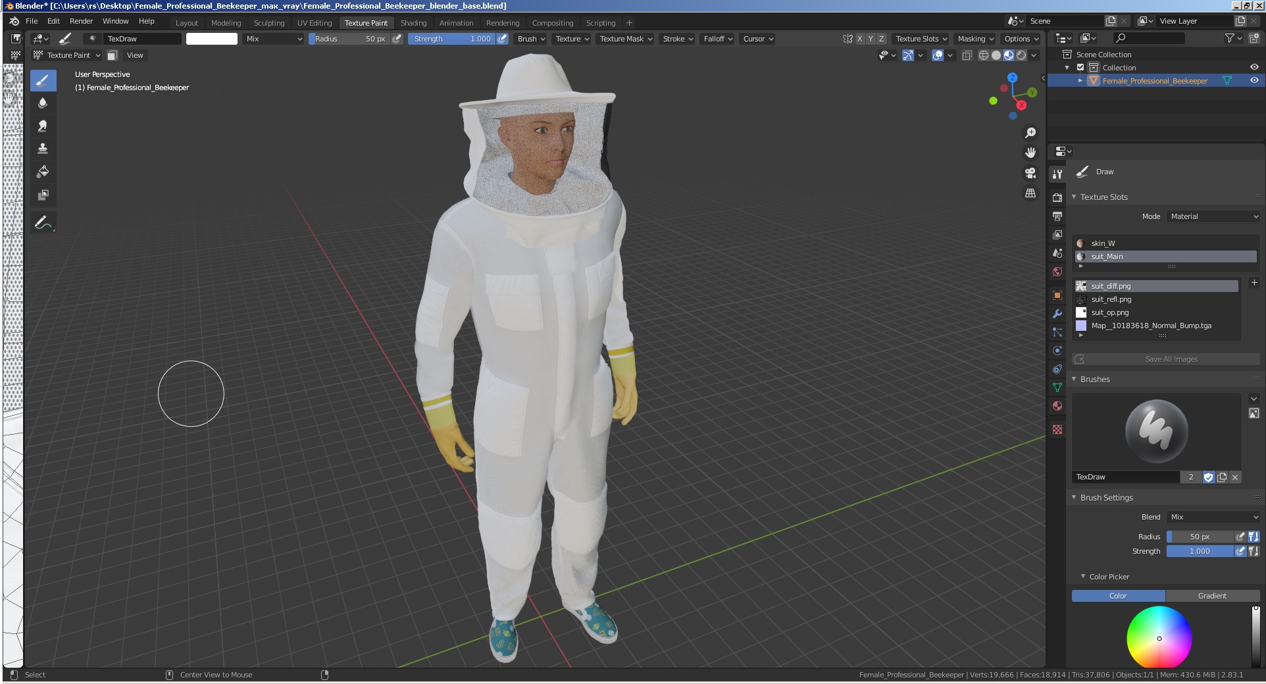Open the Falloff dropdown

[x=718, y=39]
